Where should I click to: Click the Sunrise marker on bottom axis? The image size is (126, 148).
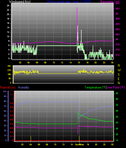[x=80, y=144]
